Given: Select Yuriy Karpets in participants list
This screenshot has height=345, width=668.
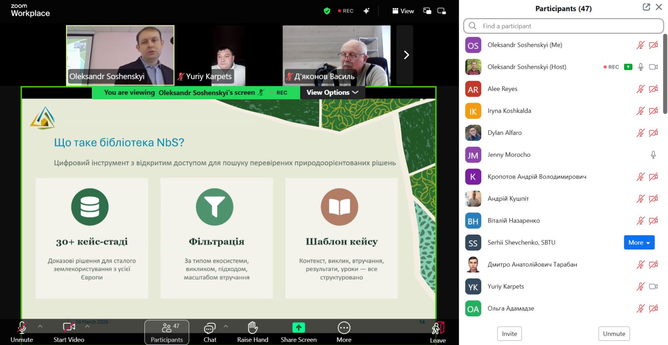Looking at the screenshot, I should (506, 287).
